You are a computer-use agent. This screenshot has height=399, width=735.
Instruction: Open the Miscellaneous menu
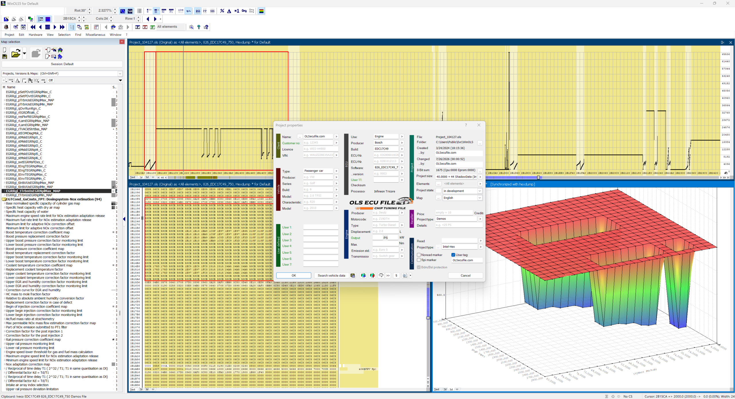95,35
